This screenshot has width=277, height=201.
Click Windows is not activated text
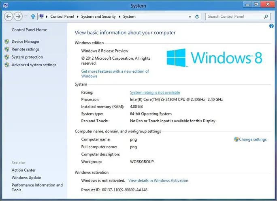103,180
